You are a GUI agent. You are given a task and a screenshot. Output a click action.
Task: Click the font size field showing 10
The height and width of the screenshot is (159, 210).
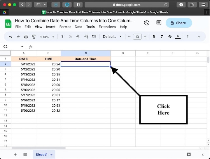tap(137, 37)
